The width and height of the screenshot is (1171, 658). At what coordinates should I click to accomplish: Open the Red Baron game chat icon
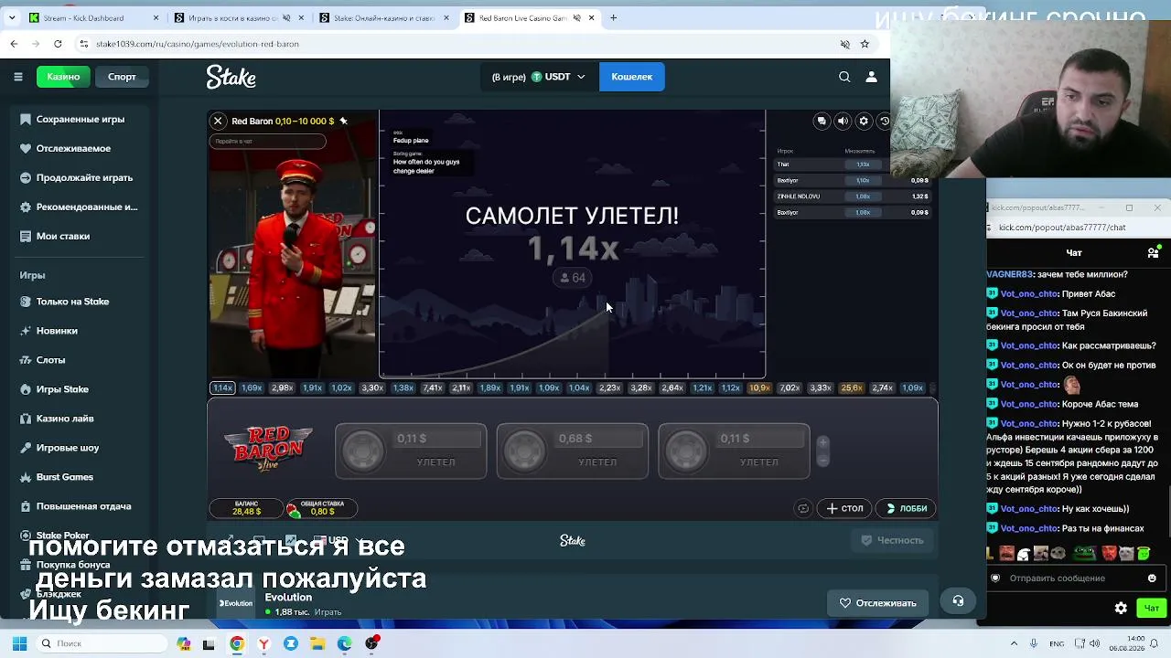pyautogui.click(x=822, y=121)
